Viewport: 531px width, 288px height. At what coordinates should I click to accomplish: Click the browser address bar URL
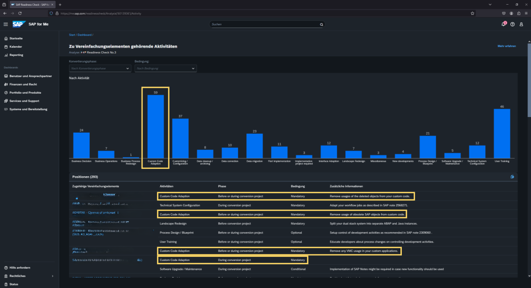click(x=101, y=13)
